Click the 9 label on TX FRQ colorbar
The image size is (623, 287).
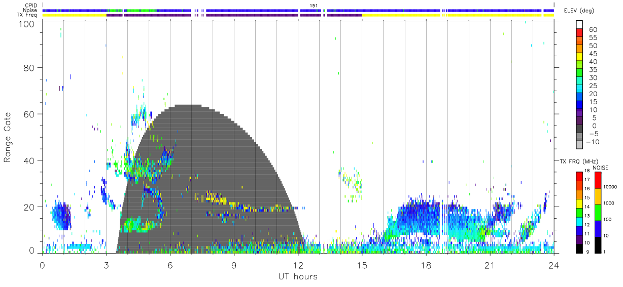click(588, 252)
